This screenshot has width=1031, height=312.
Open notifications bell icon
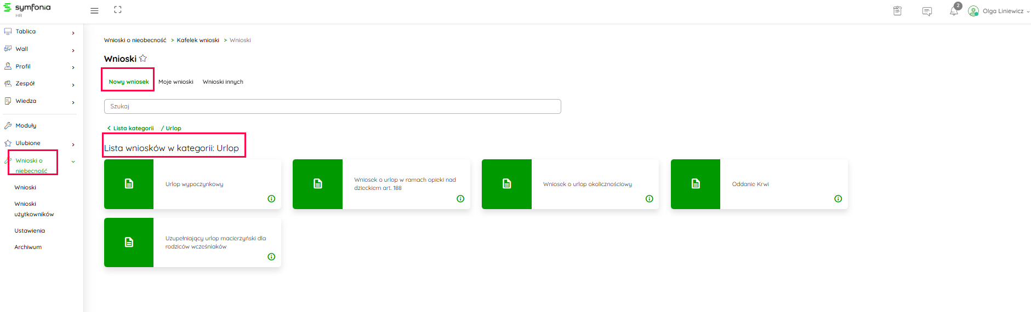[x=954, y=11]
